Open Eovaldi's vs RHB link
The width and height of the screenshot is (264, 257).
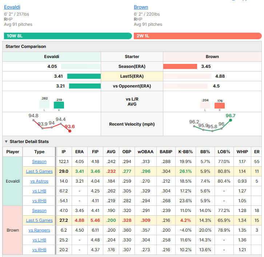[x=39, y=201]
